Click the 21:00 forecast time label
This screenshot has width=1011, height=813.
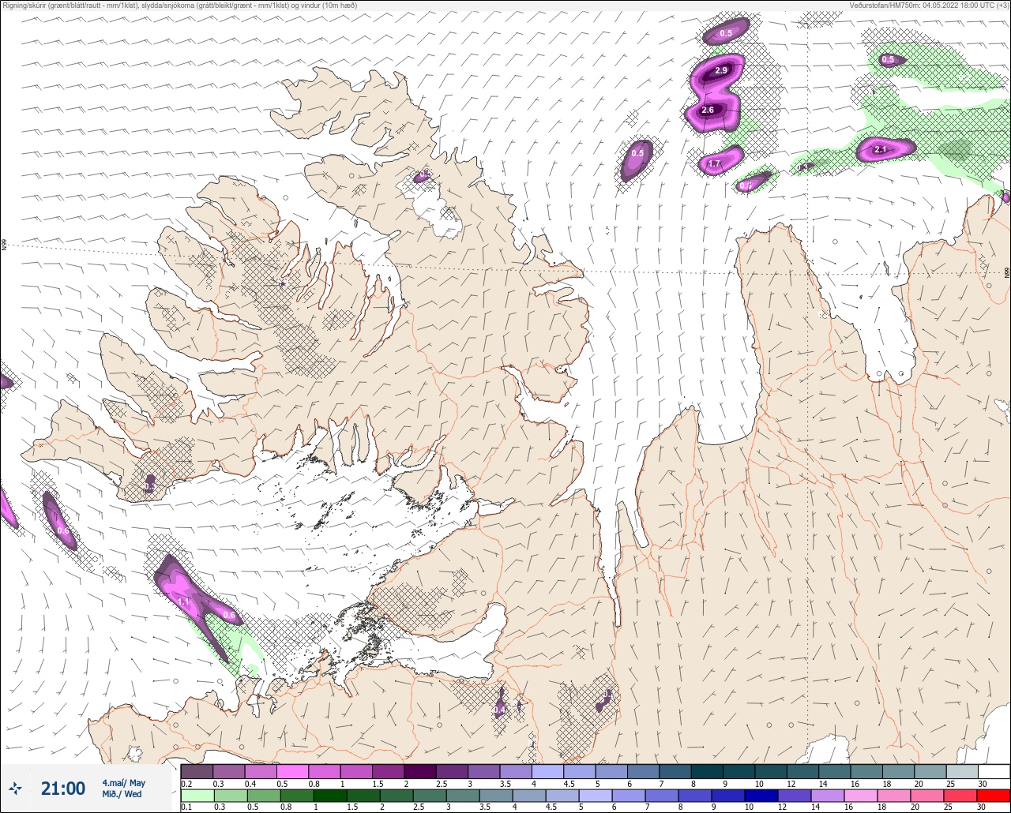point(63,789)
